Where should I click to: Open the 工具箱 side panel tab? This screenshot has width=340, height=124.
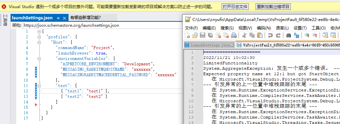5,20
